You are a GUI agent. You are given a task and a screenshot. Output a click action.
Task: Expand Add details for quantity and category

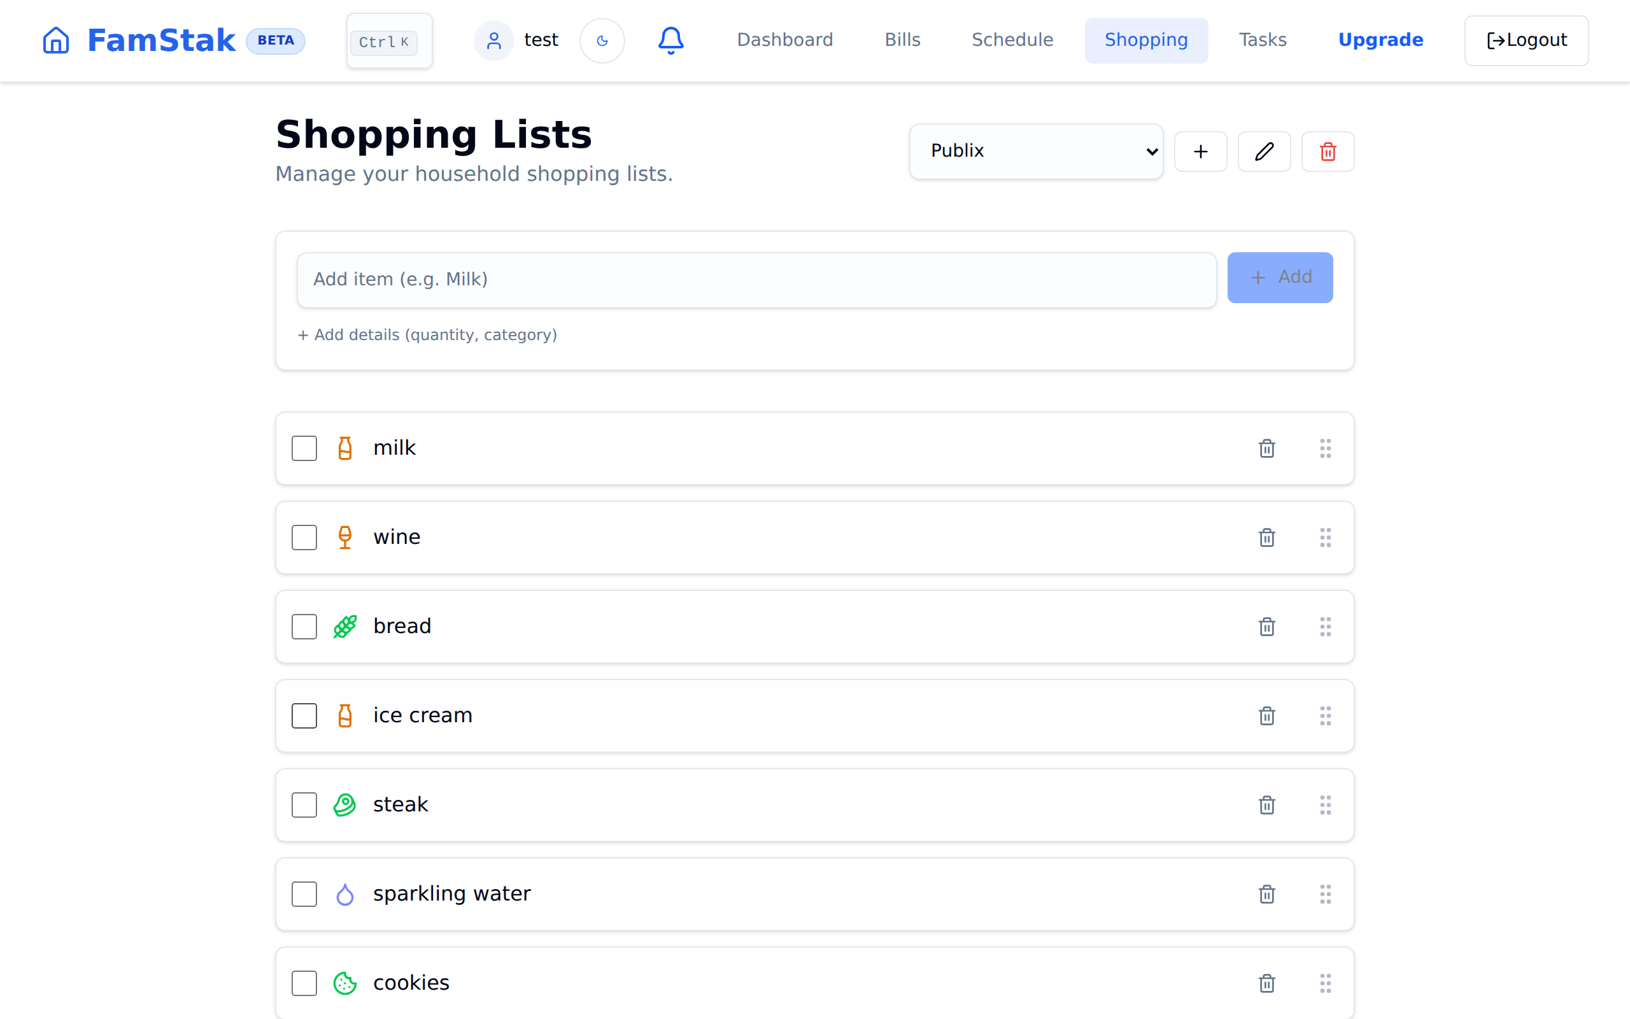pyautogui.click(x=427, y=334)
